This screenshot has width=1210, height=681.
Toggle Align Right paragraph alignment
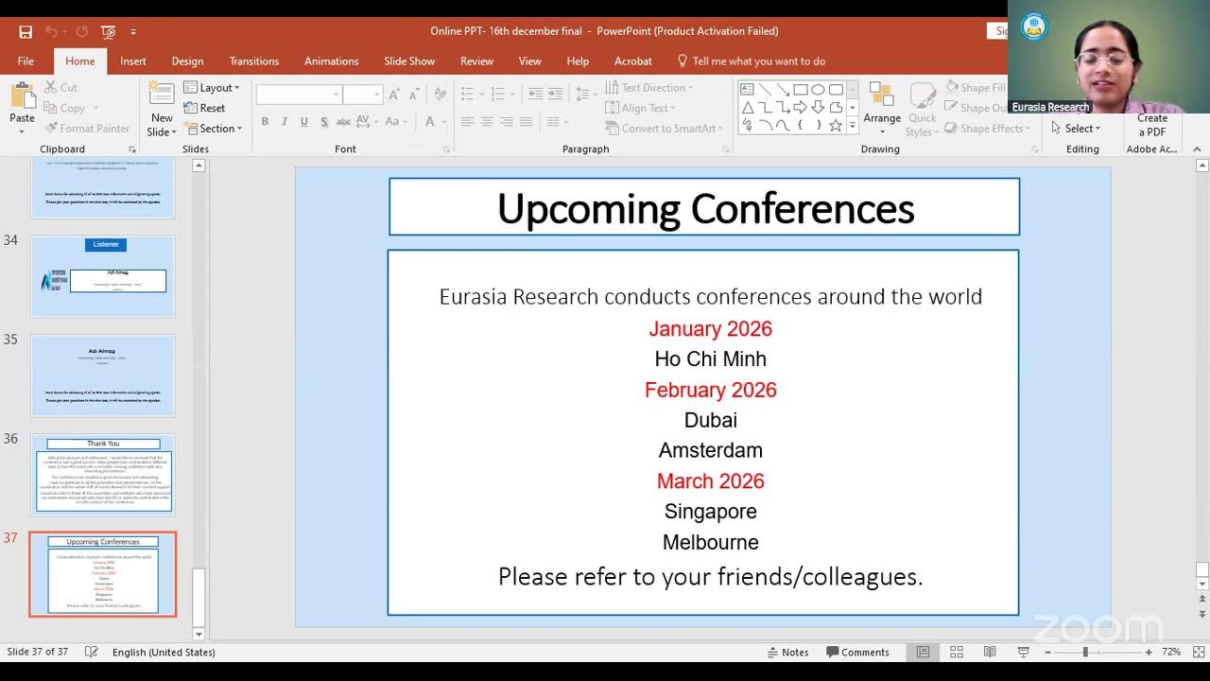click(x=507, y=121)
